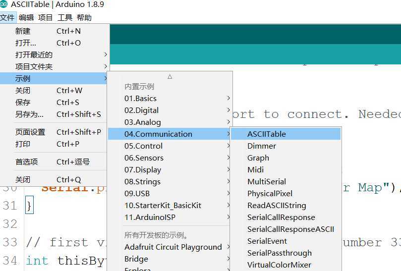Screen dimensions: 401x271
Task: Select the 示例 menu entry
Action: (x=53, y=78)
